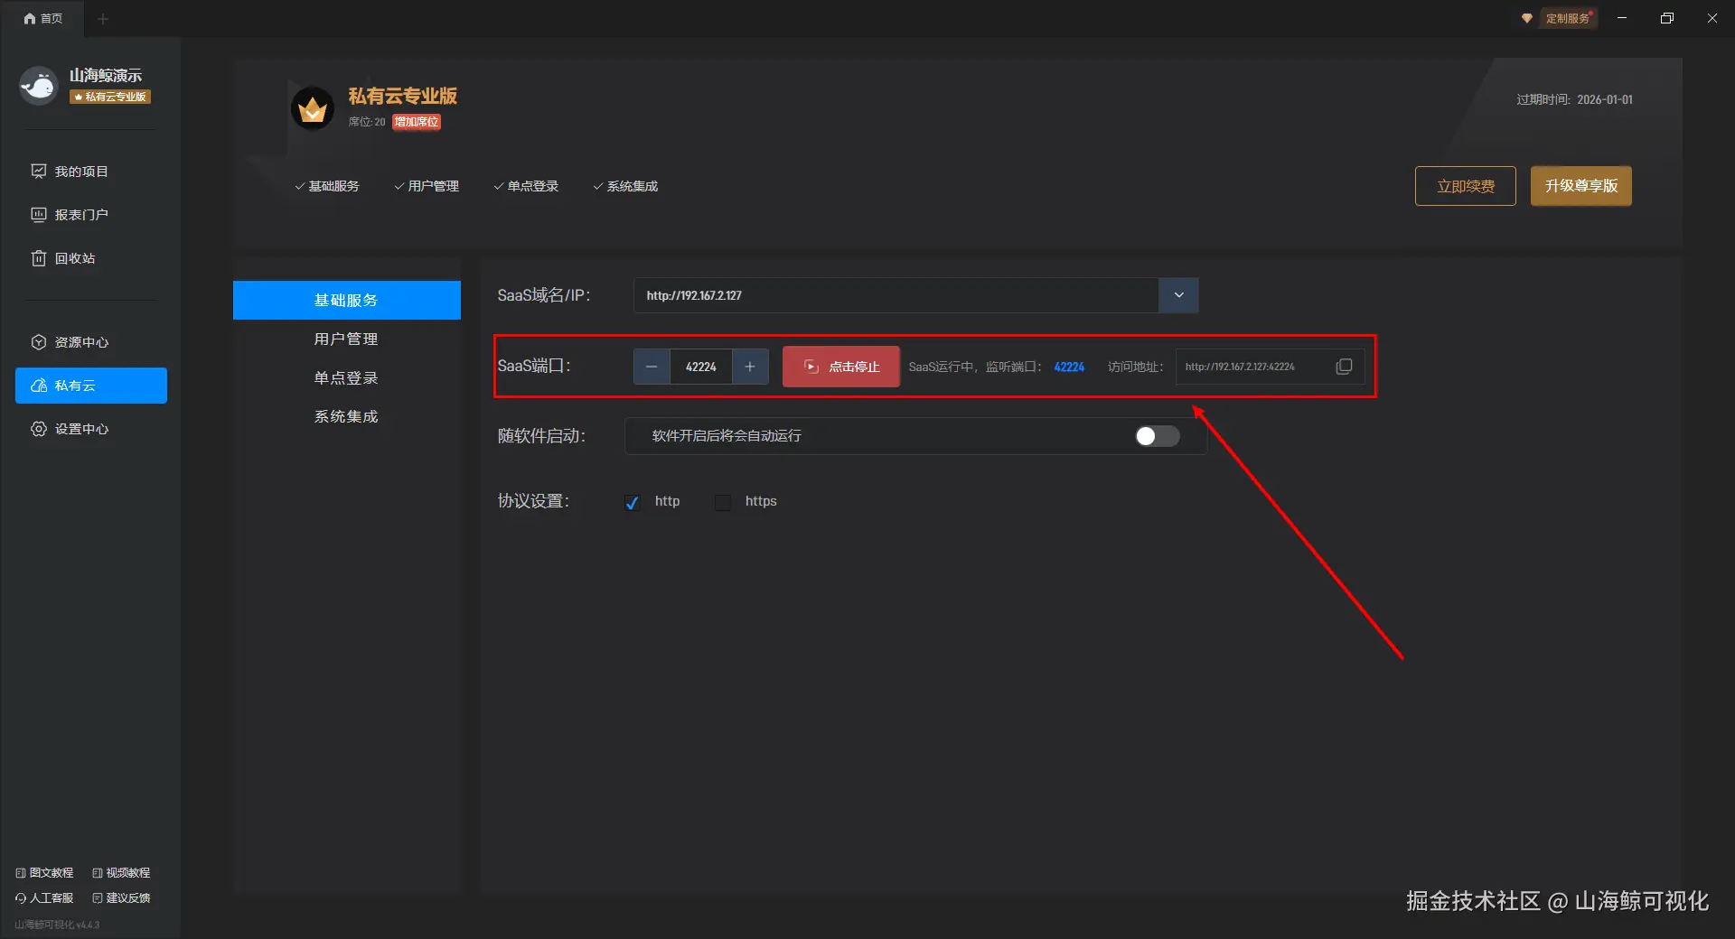The height and width of the screenshot is (939, 1735).
Task: Click the 过期时间 2026-01-01 text
Action: 1574,99
